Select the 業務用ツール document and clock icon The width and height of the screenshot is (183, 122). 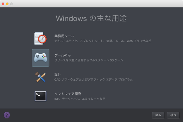[41, 39]
